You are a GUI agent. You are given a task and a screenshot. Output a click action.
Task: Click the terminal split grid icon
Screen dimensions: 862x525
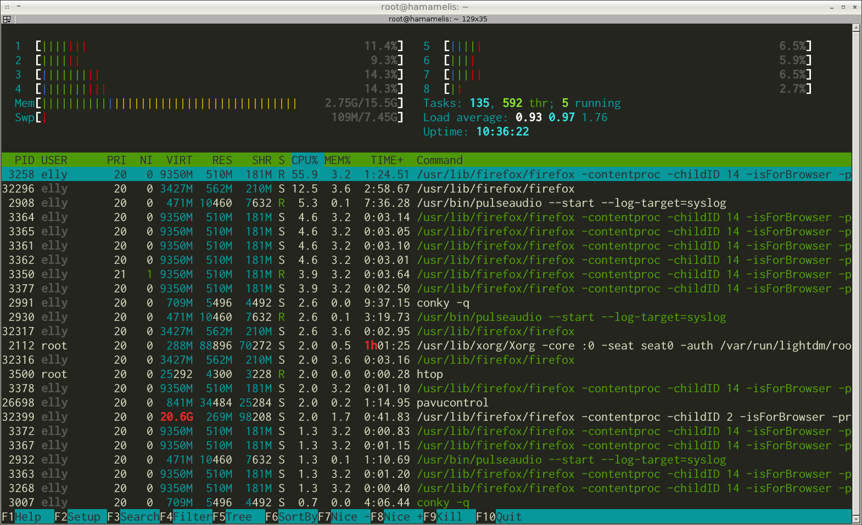pos(7,19)
